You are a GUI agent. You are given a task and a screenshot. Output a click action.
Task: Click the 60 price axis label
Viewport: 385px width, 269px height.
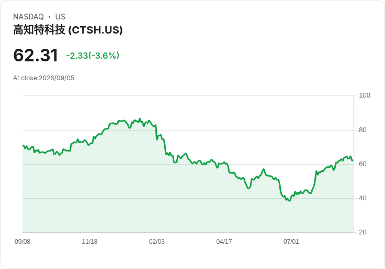coord(363,164)
